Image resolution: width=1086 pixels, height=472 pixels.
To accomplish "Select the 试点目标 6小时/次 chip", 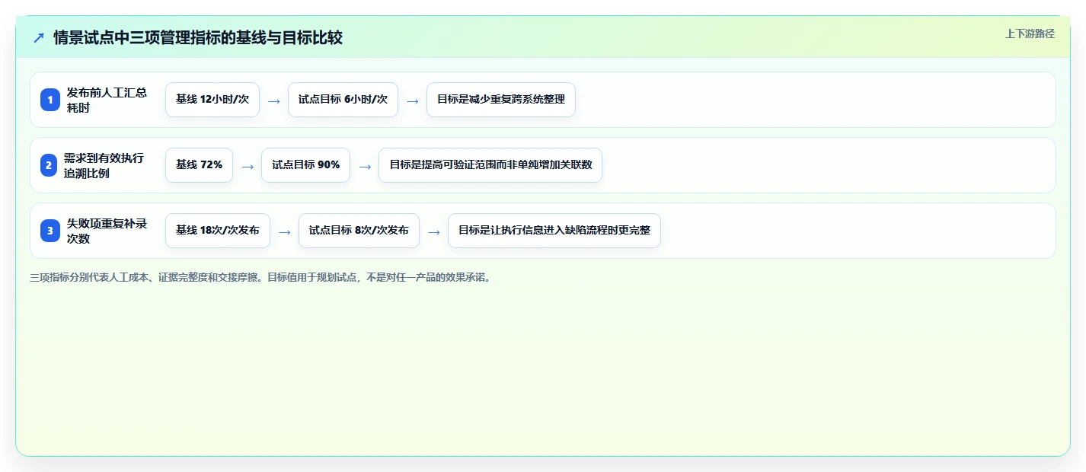I will (x=343, y=100).
